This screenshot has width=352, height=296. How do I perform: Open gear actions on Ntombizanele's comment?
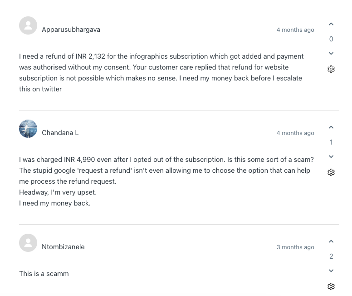coord(331,286)
